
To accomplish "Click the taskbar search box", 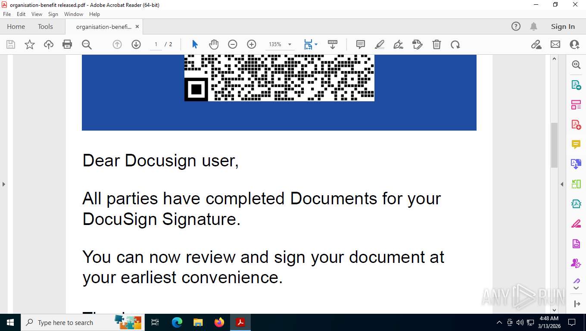I will click(x=82, y=322).
